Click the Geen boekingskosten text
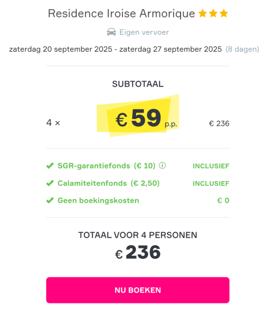Viewport: 272px width, 310px height. [x=98, y=201]
